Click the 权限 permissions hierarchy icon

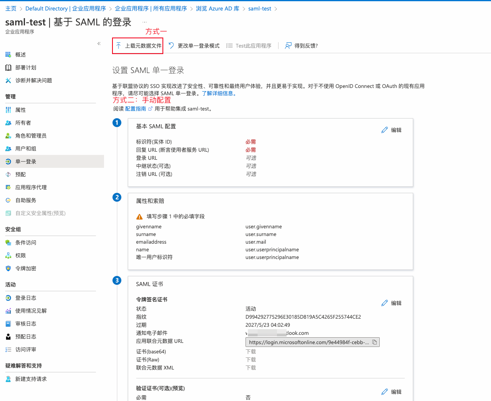pyautogui.click(x=8, y=255)
